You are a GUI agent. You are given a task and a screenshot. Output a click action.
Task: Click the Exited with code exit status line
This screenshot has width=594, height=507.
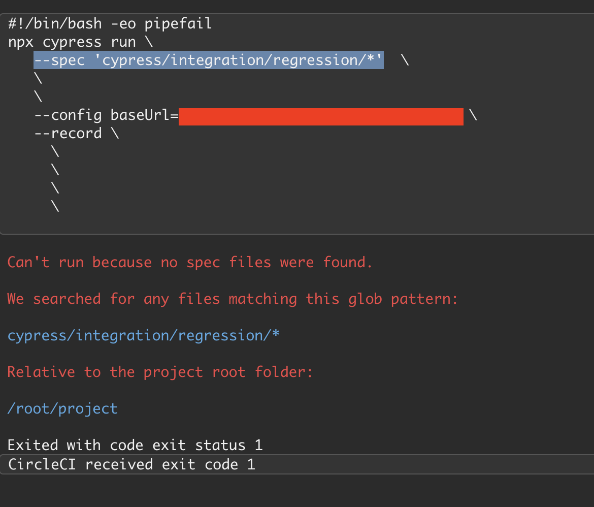(x=135, y=445)
